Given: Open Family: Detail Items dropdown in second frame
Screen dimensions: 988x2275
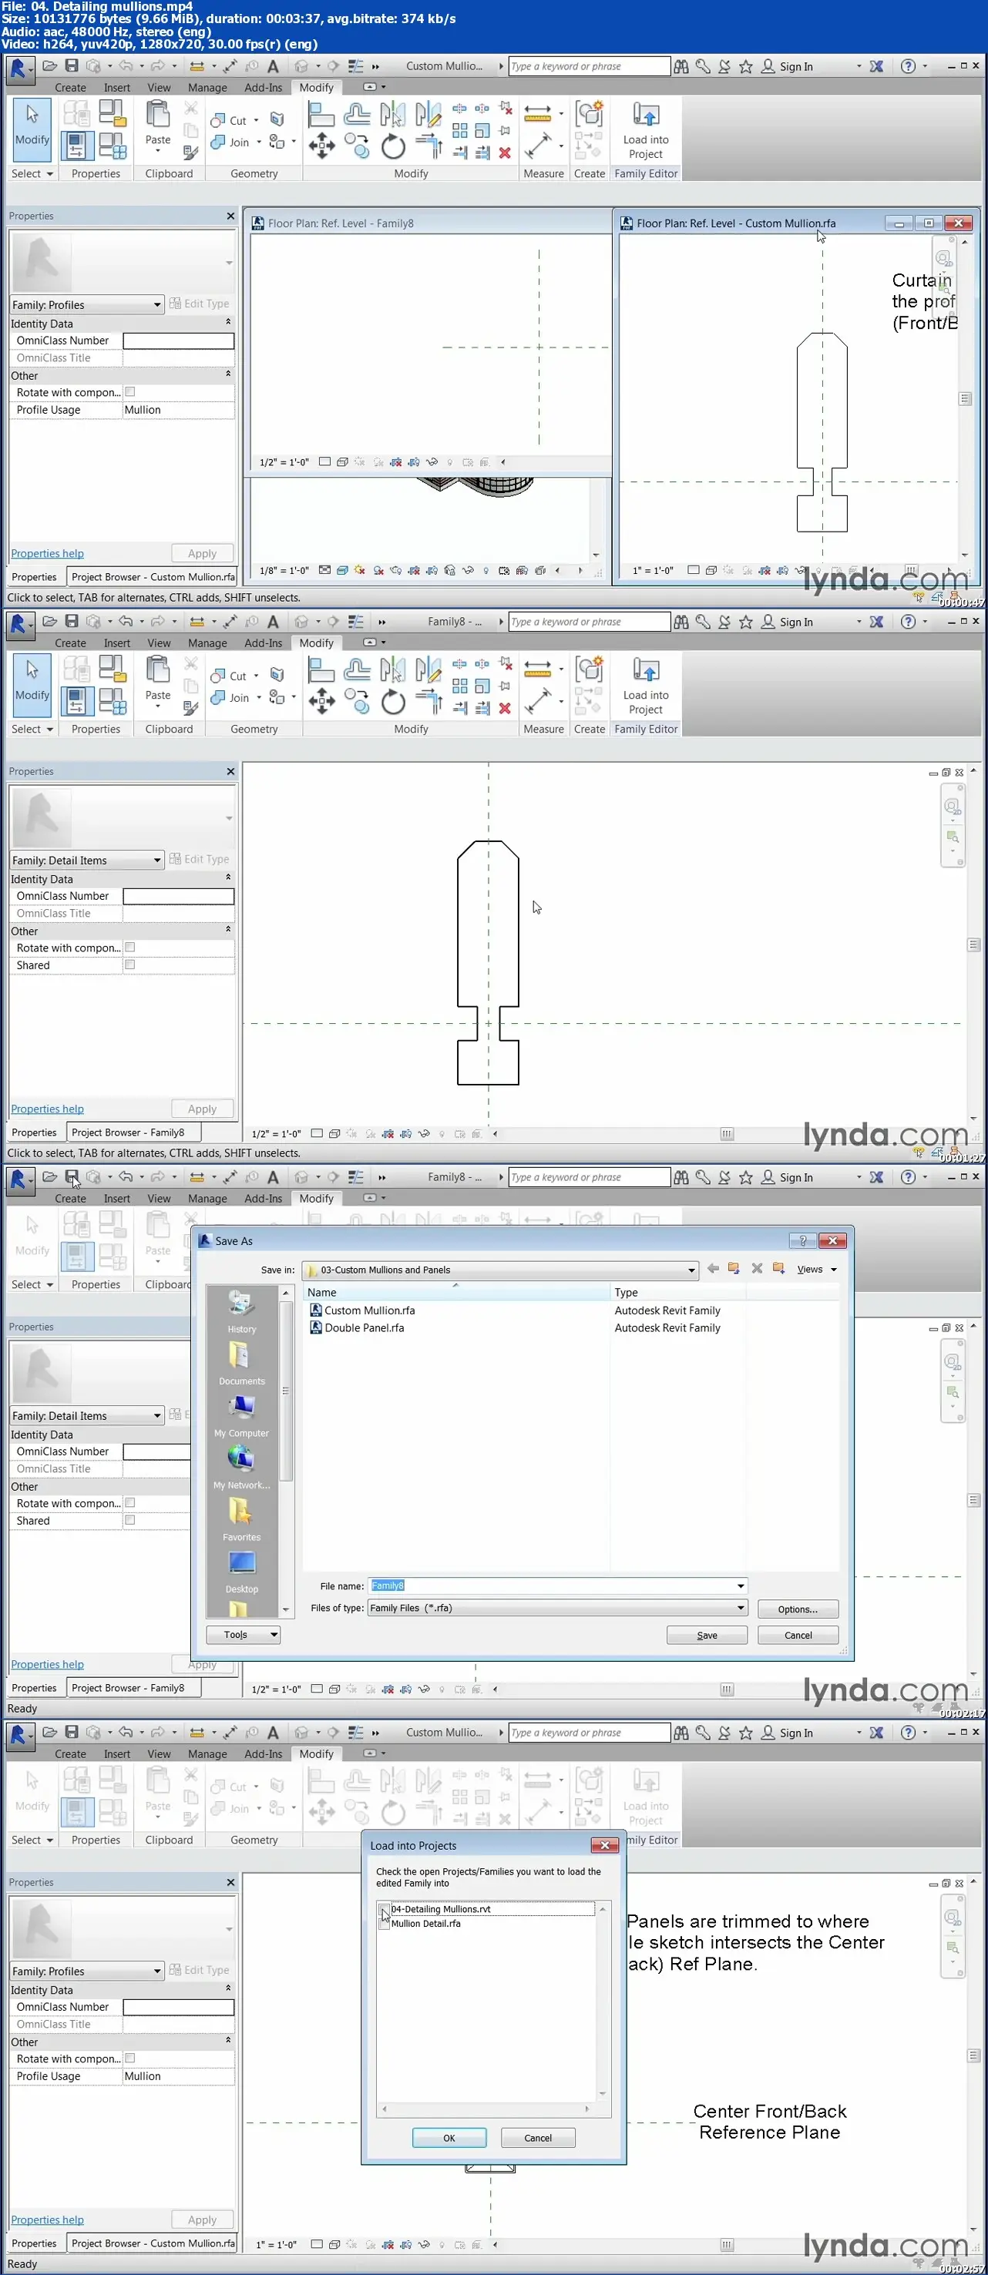Looking at the screenshot, I should (86, 861).
